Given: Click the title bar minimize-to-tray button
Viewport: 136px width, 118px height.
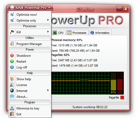Looking at the screenshot, I should pyautogui.click(x=119, y=9).
